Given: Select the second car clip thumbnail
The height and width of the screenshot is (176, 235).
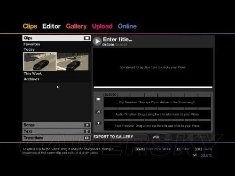Looking at the screenshot, I should click(73, 61).
